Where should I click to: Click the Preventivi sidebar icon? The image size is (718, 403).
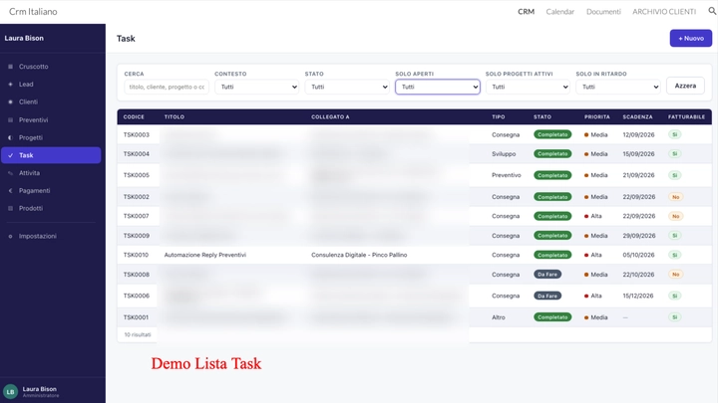(11, 119)
